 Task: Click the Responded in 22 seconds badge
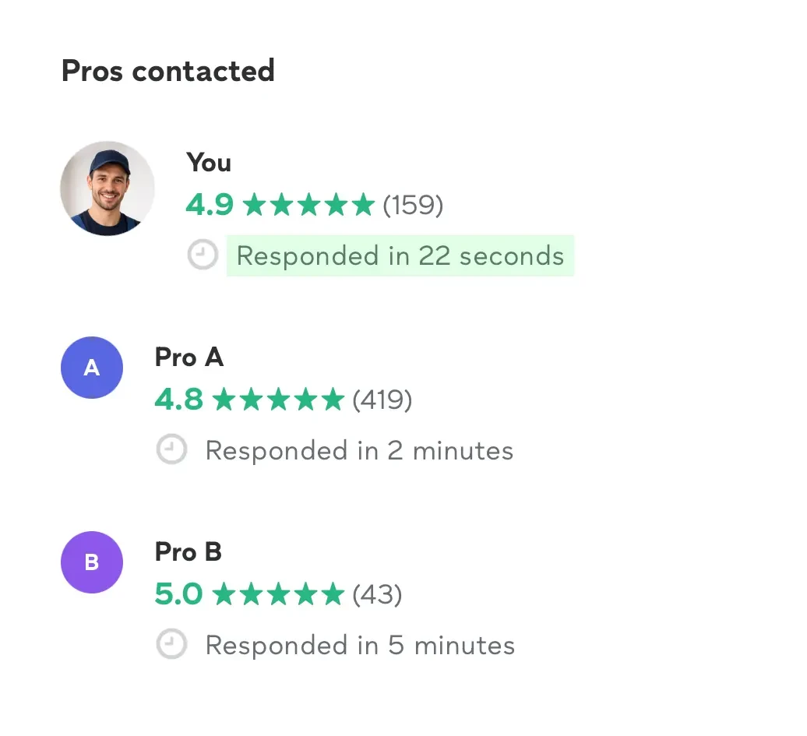[400, 255]
